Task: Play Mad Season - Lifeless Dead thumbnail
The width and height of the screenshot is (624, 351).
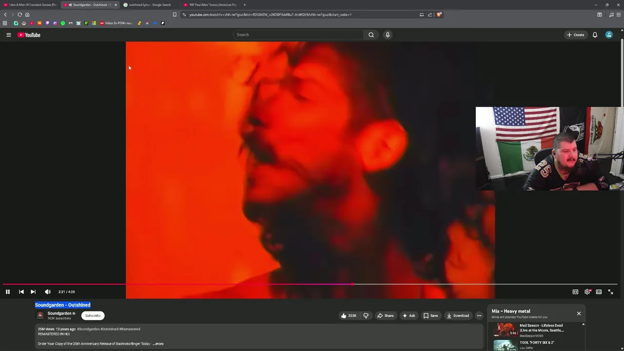Action: 505,330
